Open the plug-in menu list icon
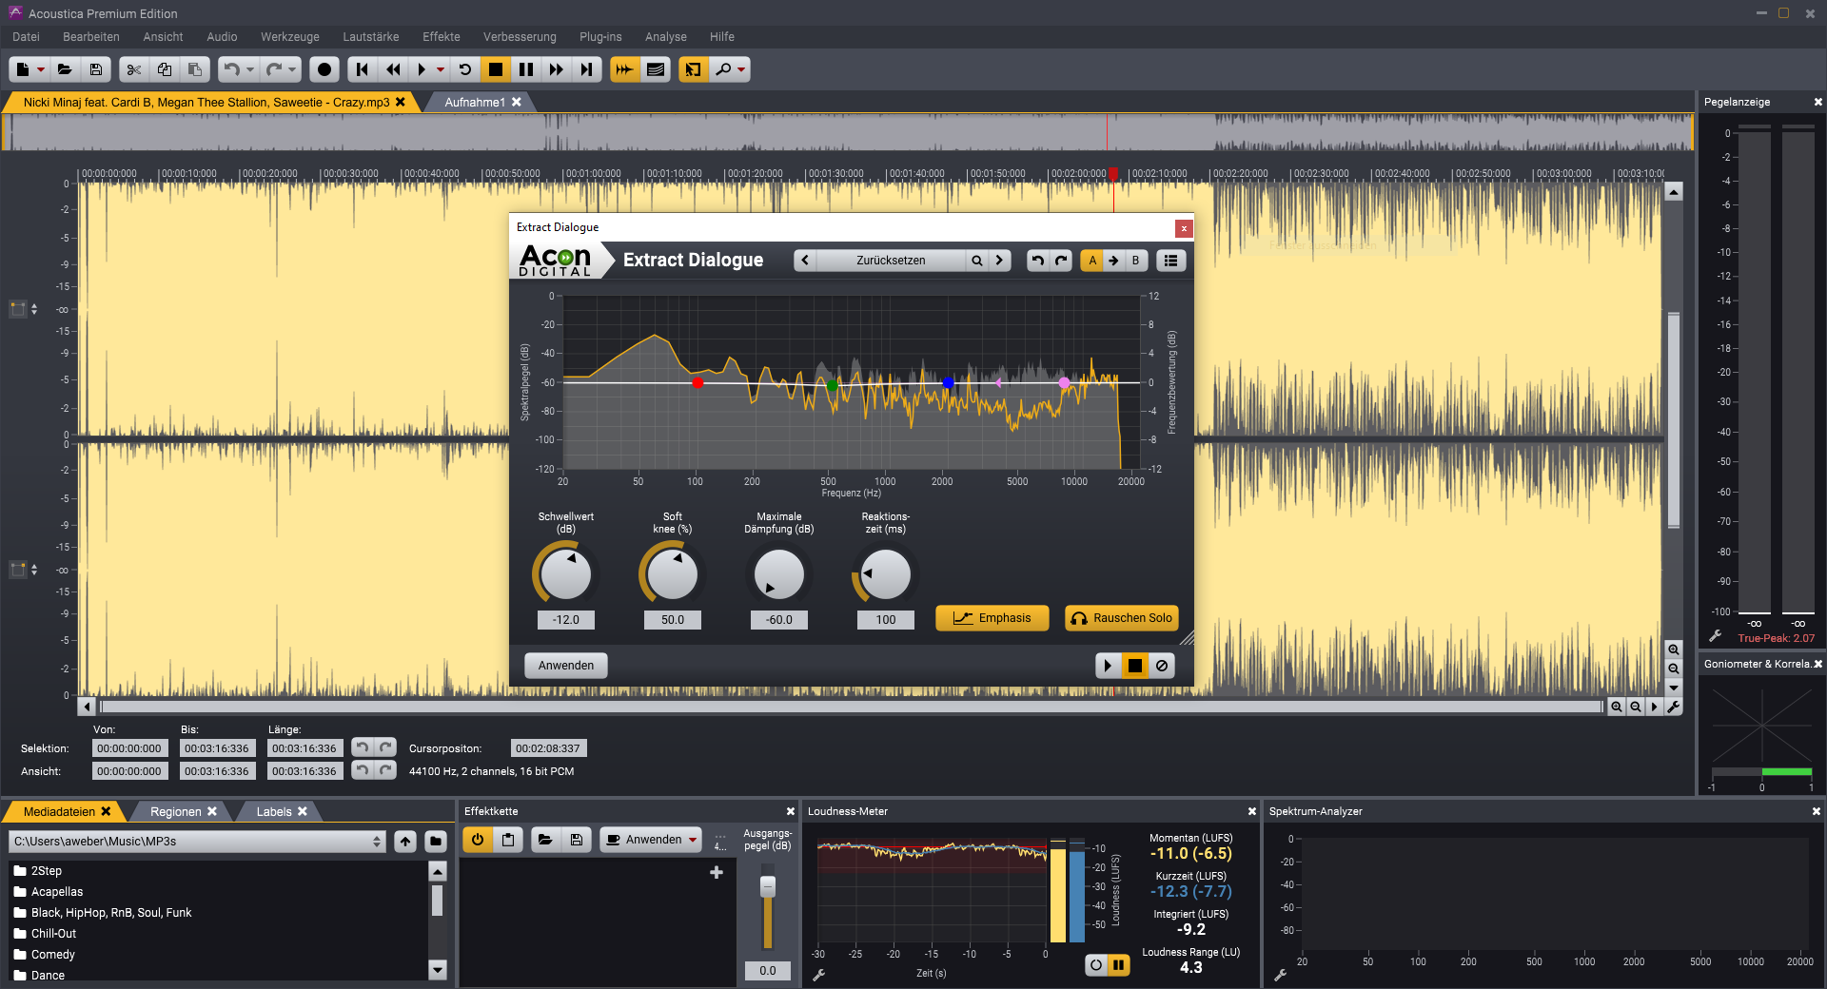This screenshot has width=1827, height=989. coord(1171,261)
